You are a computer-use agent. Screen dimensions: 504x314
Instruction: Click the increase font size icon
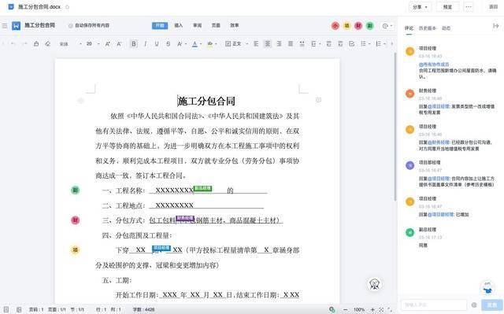pyautogui.click(x=108, y=44)
